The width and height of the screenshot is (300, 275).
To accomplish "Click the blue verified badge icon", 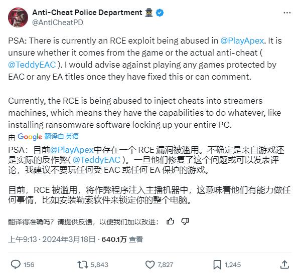I will pyautogui.click(x=160, y=13).
